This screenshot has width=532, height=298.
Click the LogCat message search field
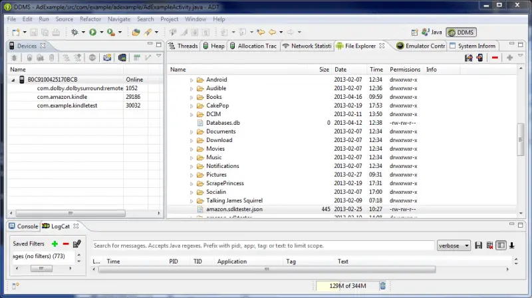click(x=263, y=246)
